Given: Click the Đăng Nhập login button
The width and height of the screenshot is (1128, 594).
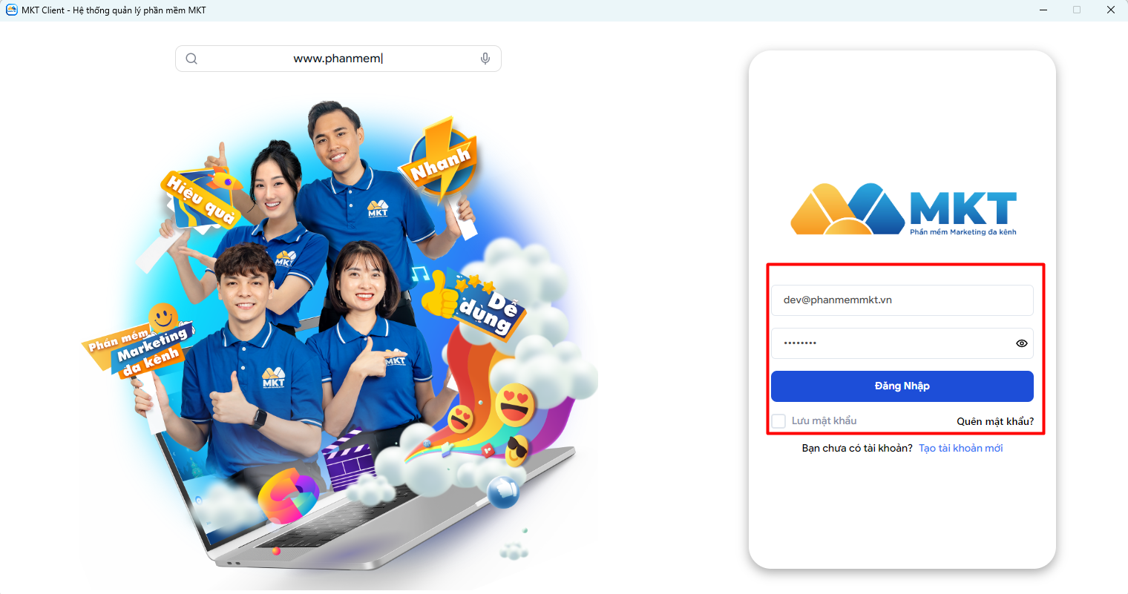Looking at the screenshot, I should point(902,386).
